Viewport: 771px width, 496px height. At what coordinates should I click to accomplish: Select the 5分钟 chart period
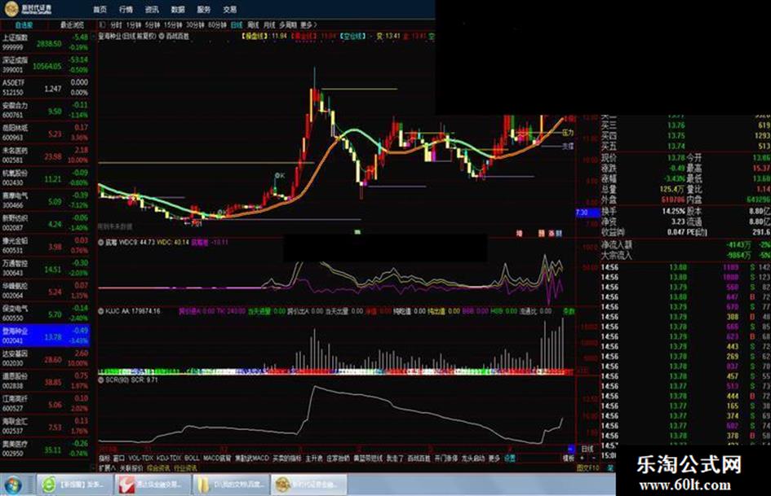[153, 25]
